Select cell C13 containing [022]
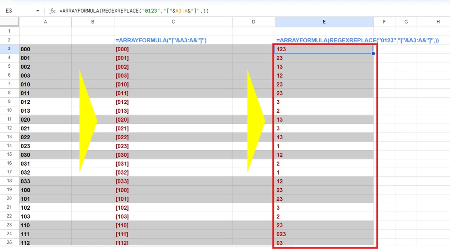This screenshot has height=249, width=450. 173,137
